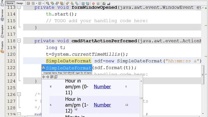208x117 pixels.
Task: Collapse the code fold at line 129
Action: (x=19, y=114)
